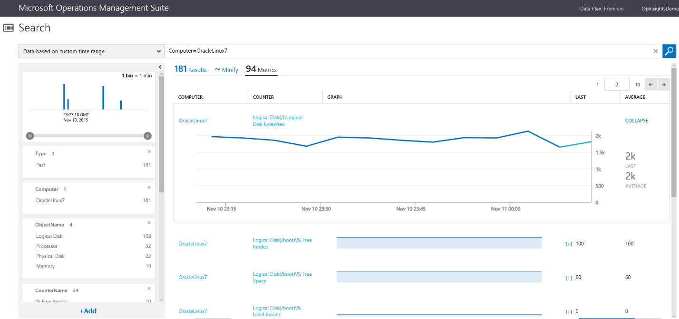Click the % Free Space sparkline graph

click(439, 277)
